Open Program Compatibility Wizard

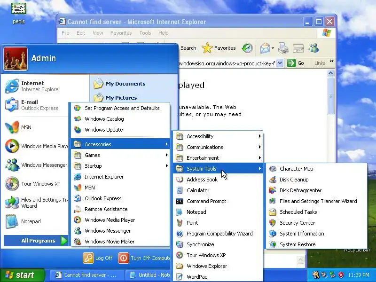(x=218, y=233)
